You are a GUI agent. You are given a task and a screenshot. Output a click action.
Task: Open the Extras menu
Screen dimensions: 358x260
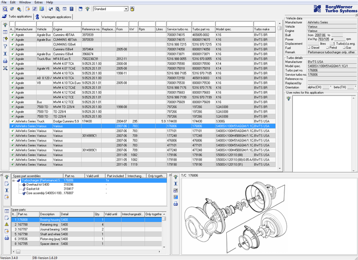point(39,2)
